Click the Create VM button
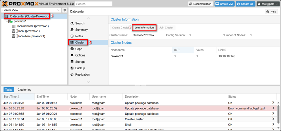Viewport: 281px width, 131px height. click(x=224, y=4)
